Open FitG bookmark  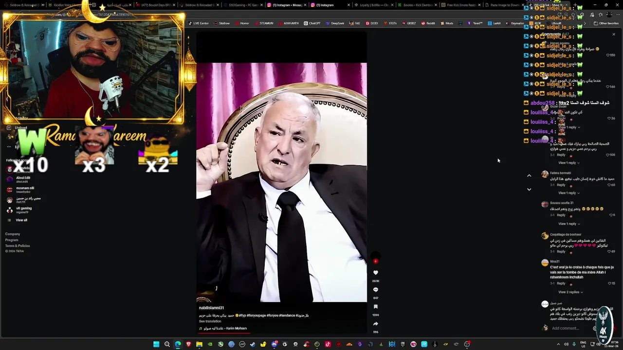pos(354,23)
